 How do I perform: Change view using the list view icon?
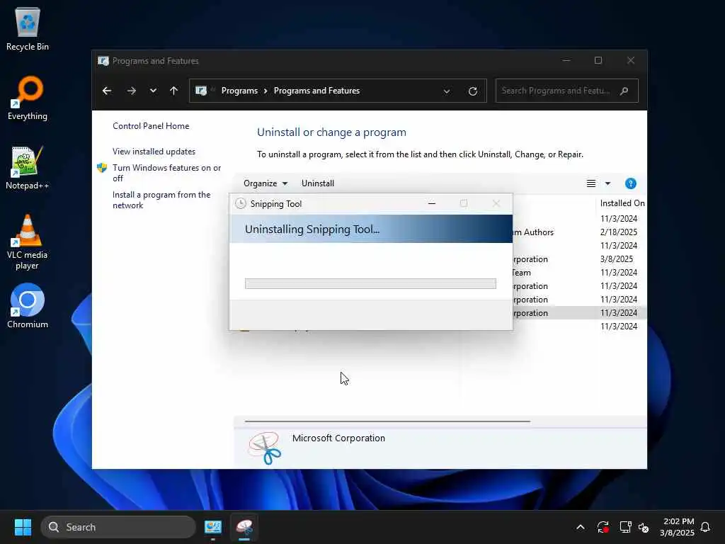(x=591, y=183)
